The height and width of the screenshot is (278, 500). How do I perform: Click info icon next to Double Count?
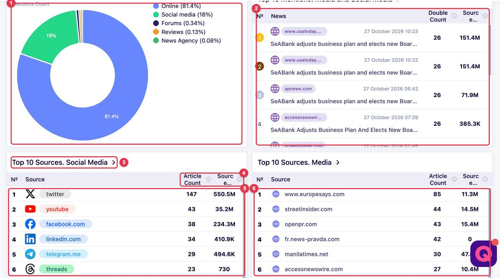click(454, 16)
